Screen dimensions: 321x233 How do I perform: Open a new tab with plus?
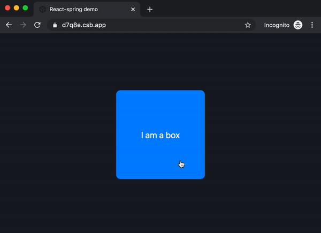pos(150,10)
